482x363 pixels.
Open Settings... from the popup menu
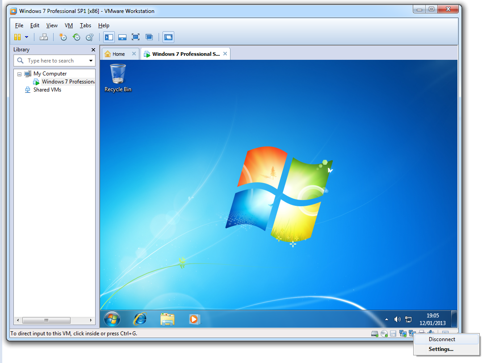(441, 349)
